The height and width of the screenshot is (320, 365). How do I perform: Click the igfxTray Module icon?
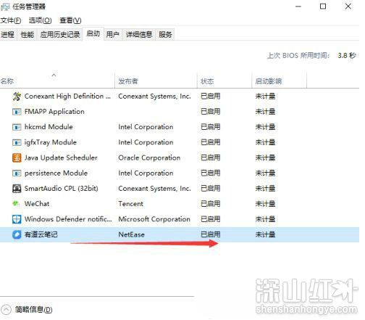(x=17, y=143)
